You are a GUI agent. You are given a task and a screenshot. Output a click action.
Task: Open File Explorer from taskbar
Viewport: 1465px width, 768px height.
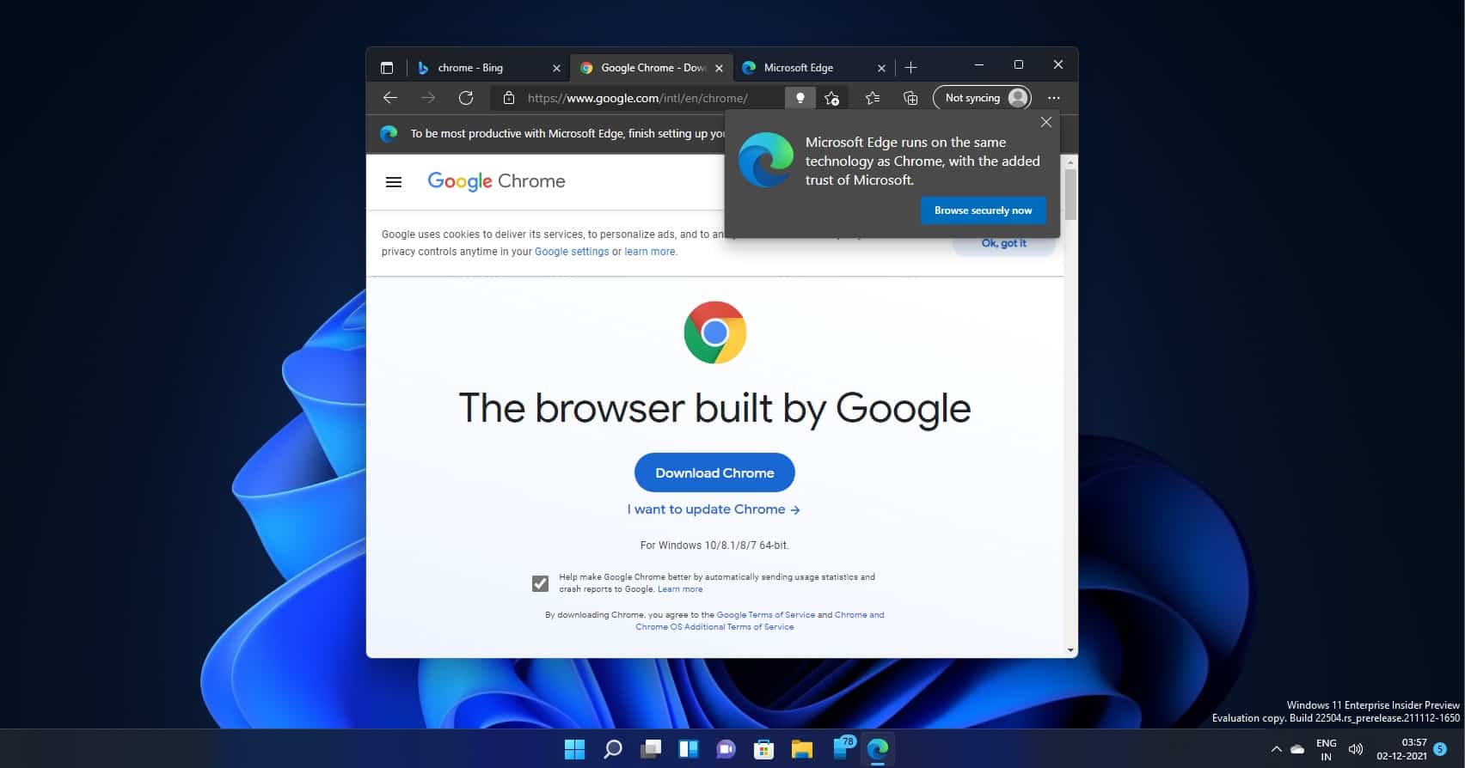(801, 749)
